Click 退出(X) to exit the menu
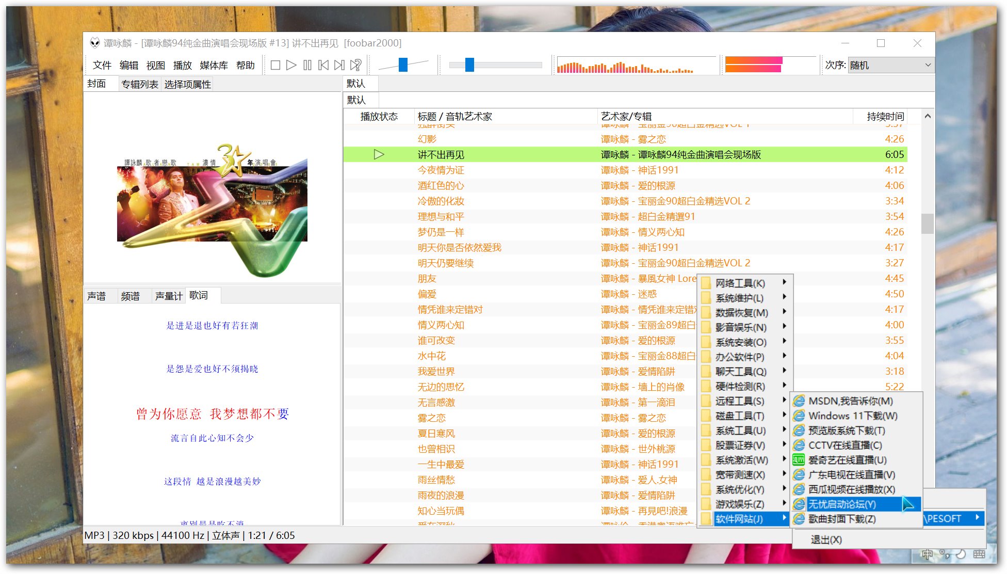Viewport: 1007px width, 574px height. pos(826,539)
